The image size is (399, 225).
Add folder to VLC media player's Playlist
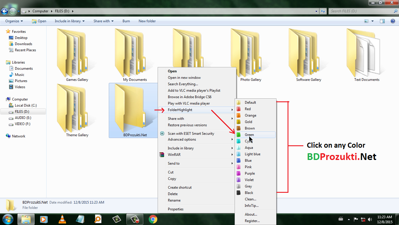point(197,91)
